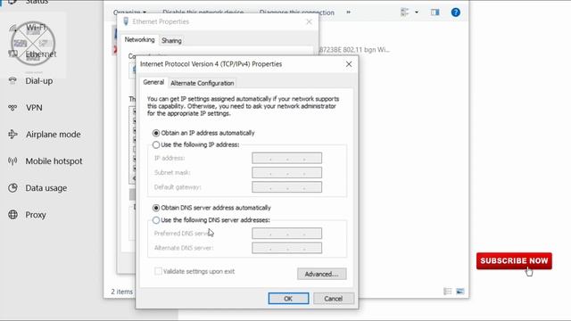Click the Default gateway input field

[x=286, y=187]
